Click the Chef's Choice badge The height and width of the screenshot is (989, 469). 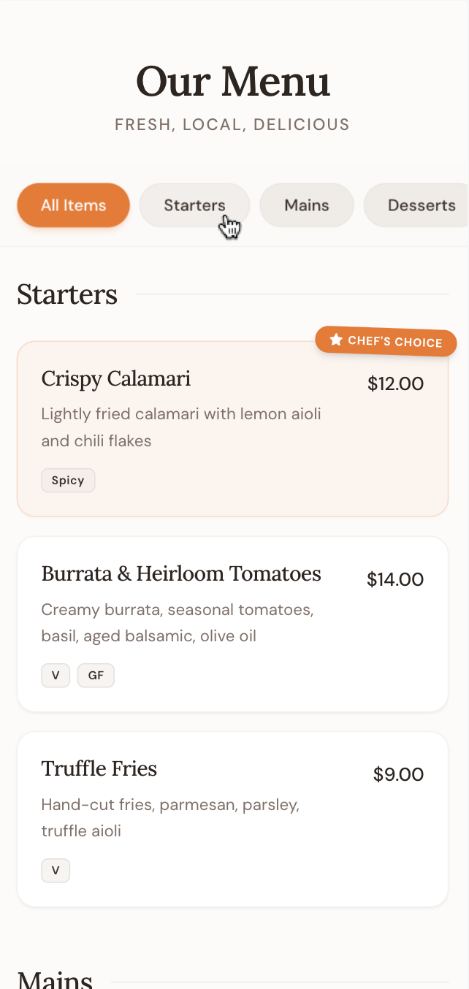(386, 341)
